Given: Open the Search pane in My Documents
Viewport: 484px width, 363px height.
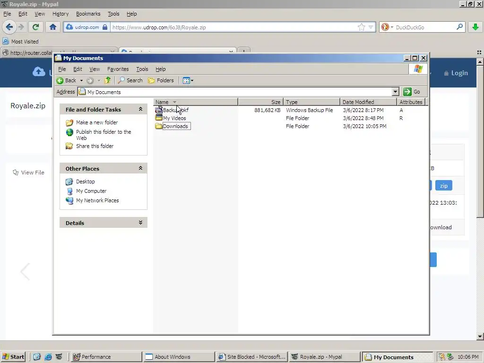Looking at the screenshot, I should pos(130,80).
